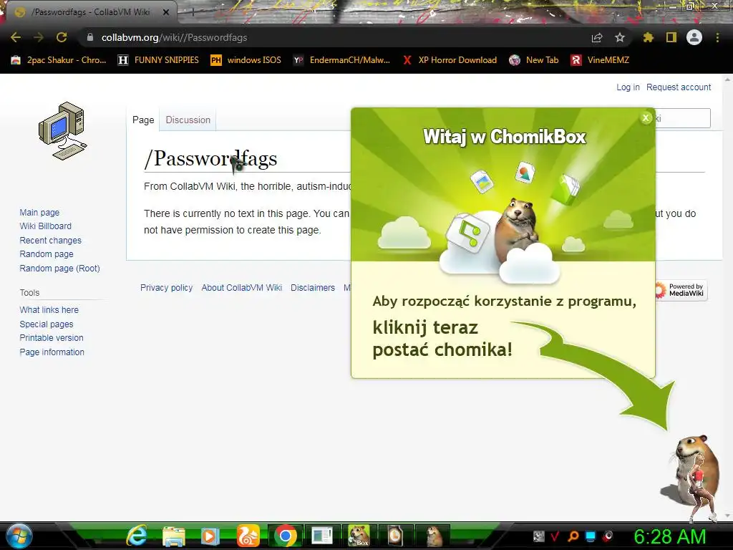Click the red V tray icon
Viewport: 733px width, 550px height.
555,536
